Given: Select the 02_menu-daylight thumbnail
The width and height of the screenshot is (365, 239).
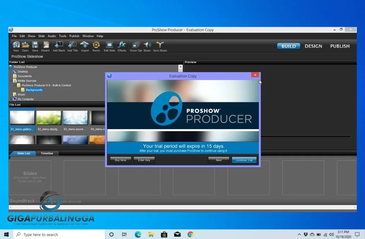Looking at the screenshot, I should [48, 118].
